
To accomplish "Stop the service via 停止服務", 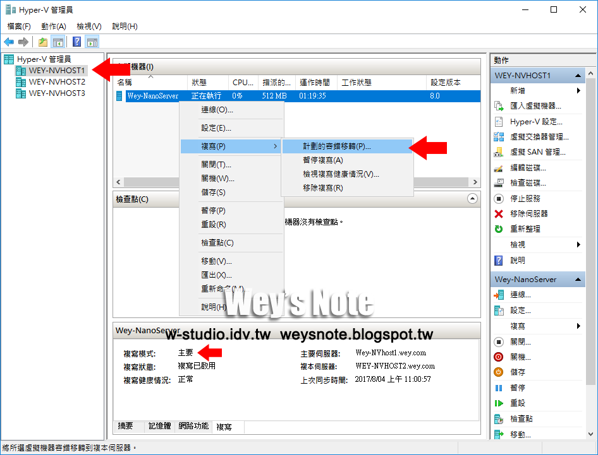I will [x=533, y=198].
